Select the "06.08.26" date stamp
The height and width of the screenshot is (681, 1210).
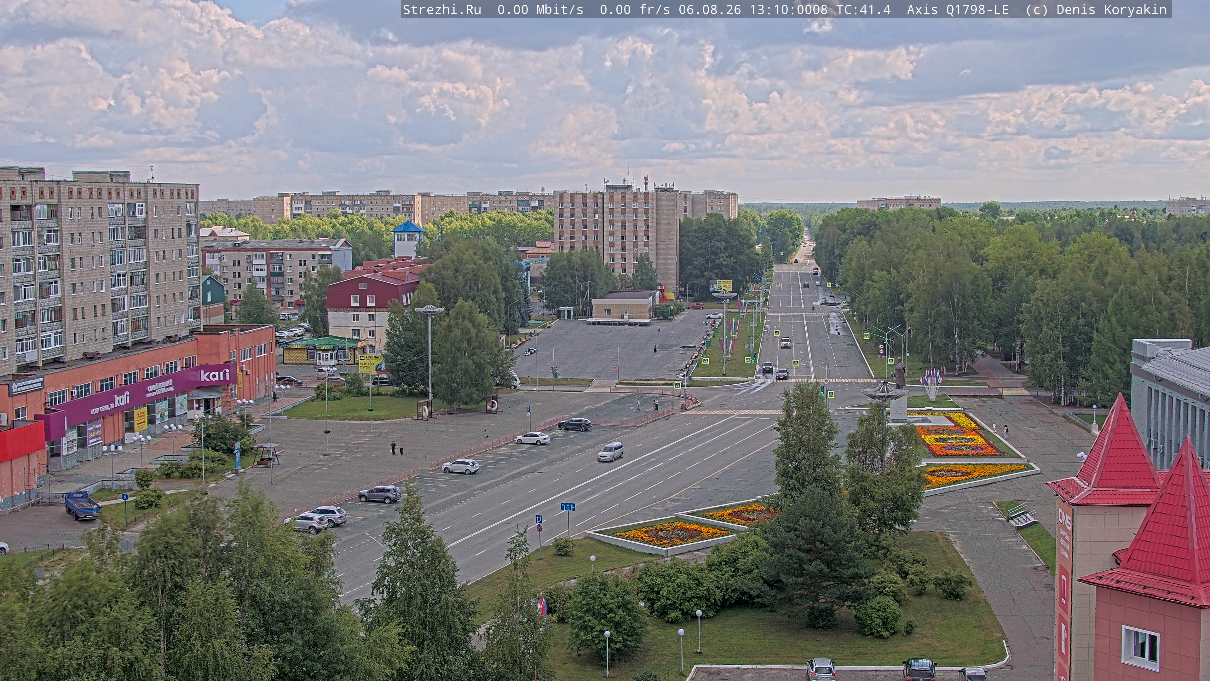tap(710, 10)
